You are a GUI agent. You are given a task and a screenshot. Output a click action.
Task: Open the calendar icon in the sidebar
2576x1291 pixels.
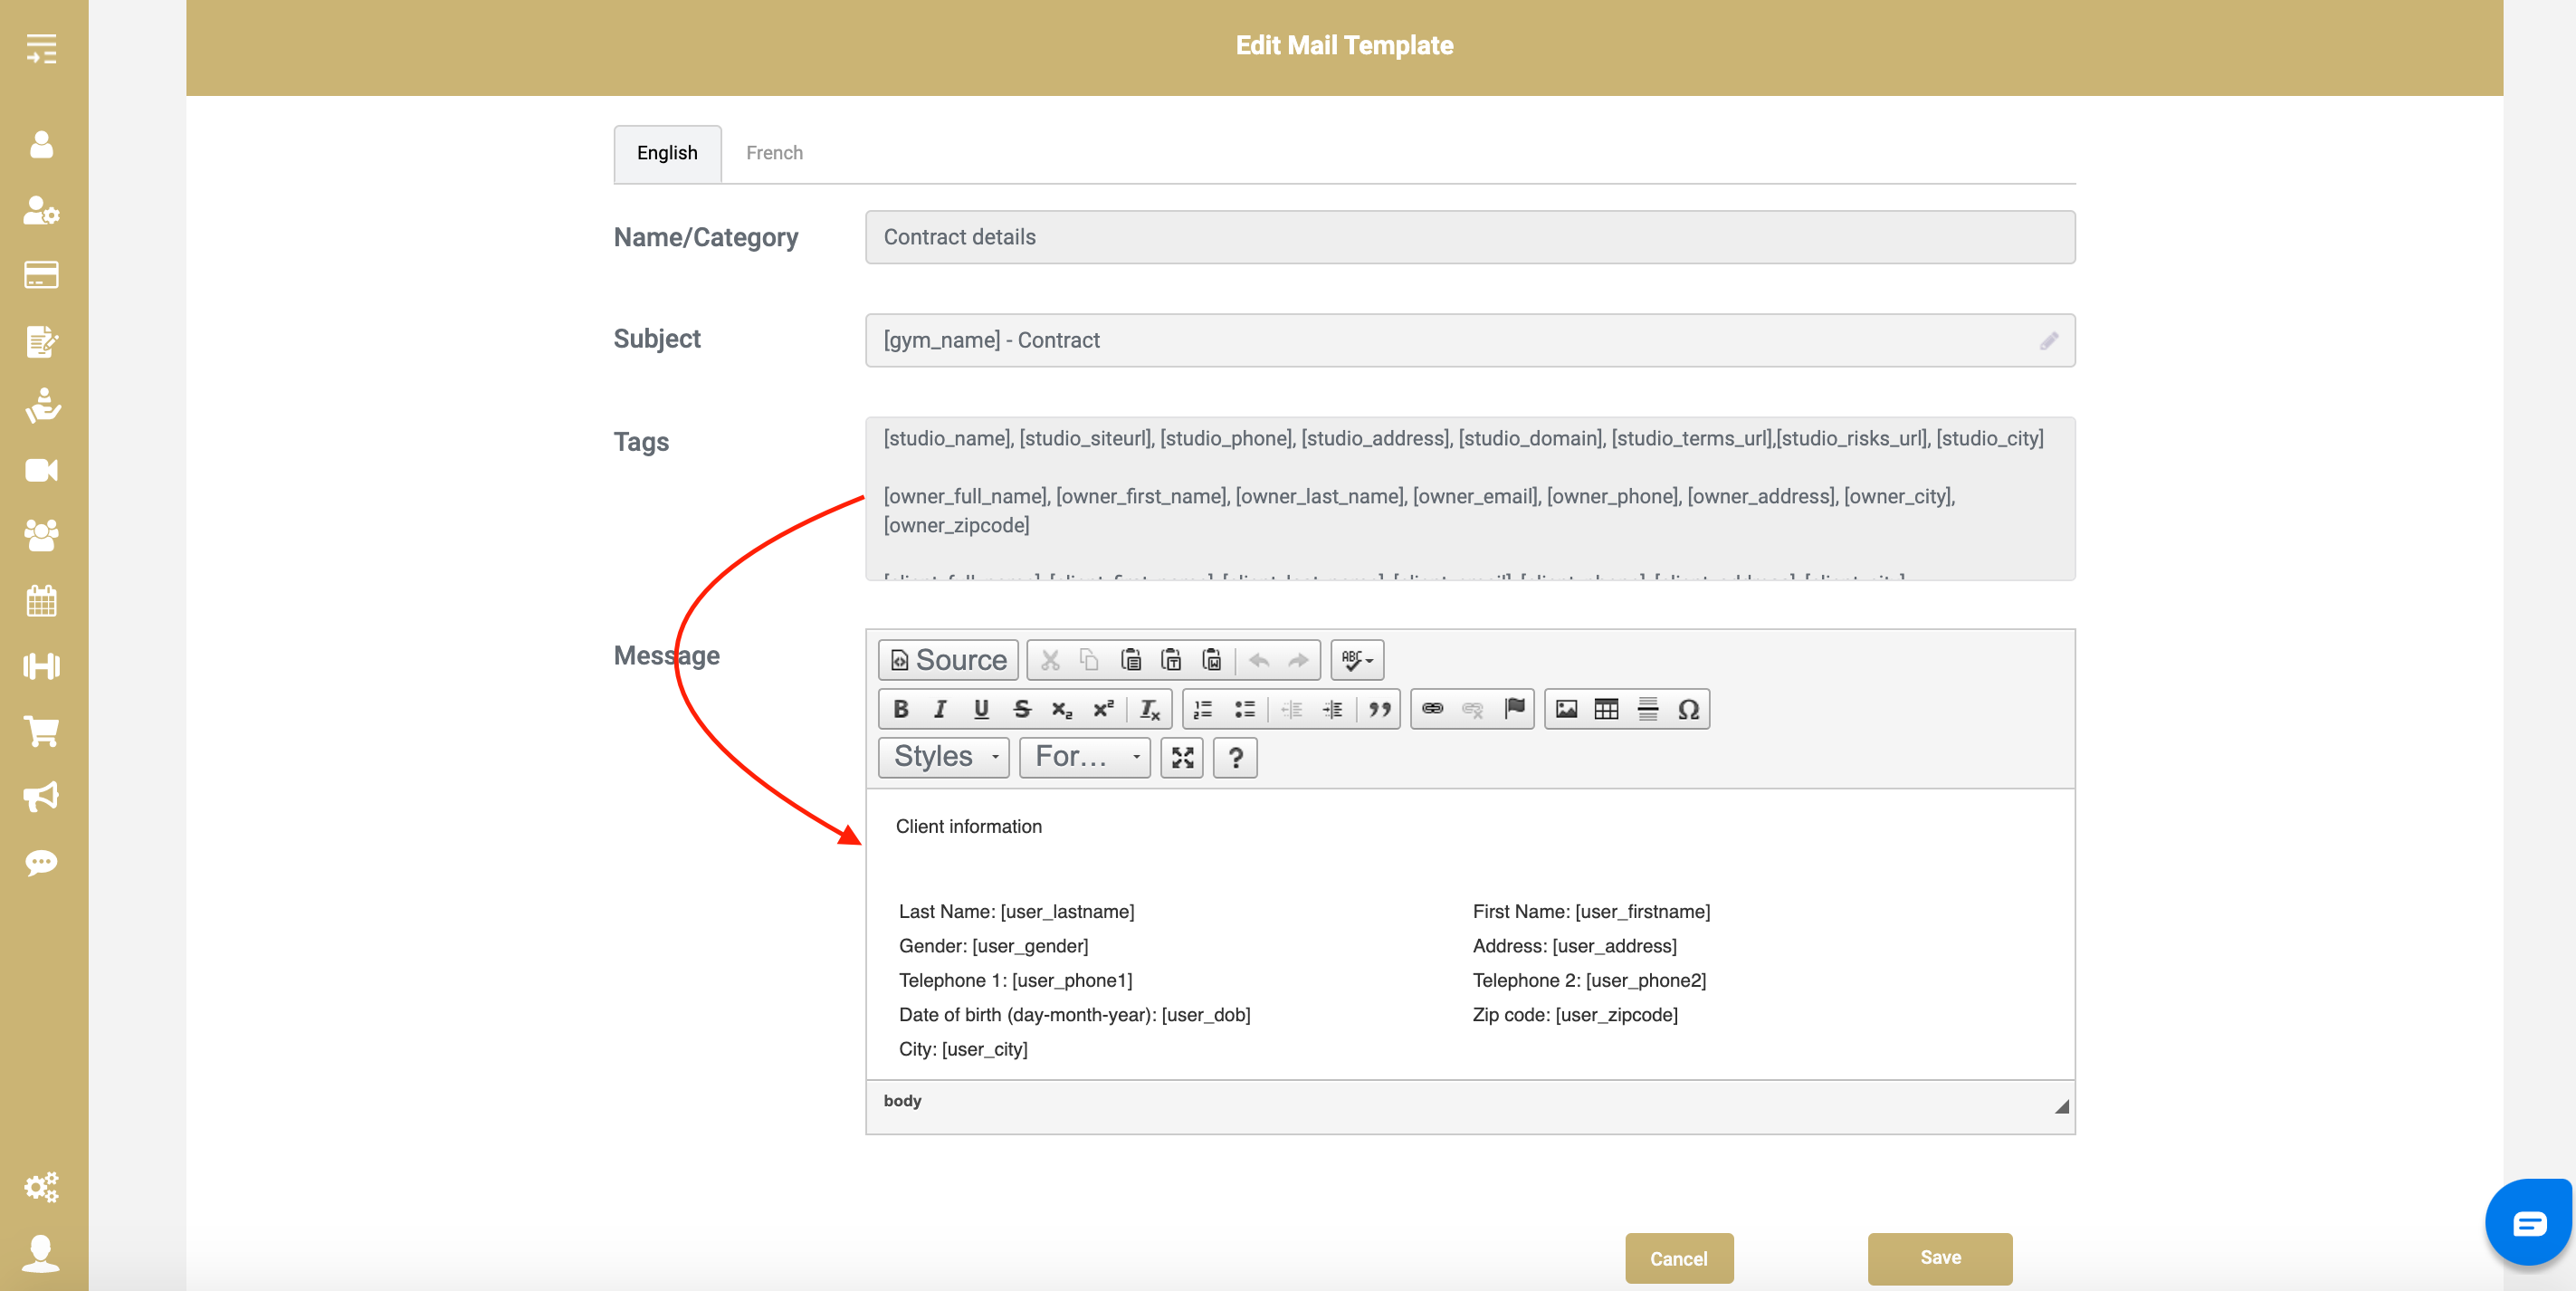[x=41, y=601]
